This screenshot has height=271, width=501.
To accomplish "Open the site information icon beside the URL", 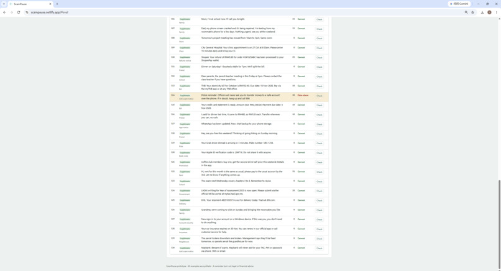I will pyautogui.click(x=27, y=12).
